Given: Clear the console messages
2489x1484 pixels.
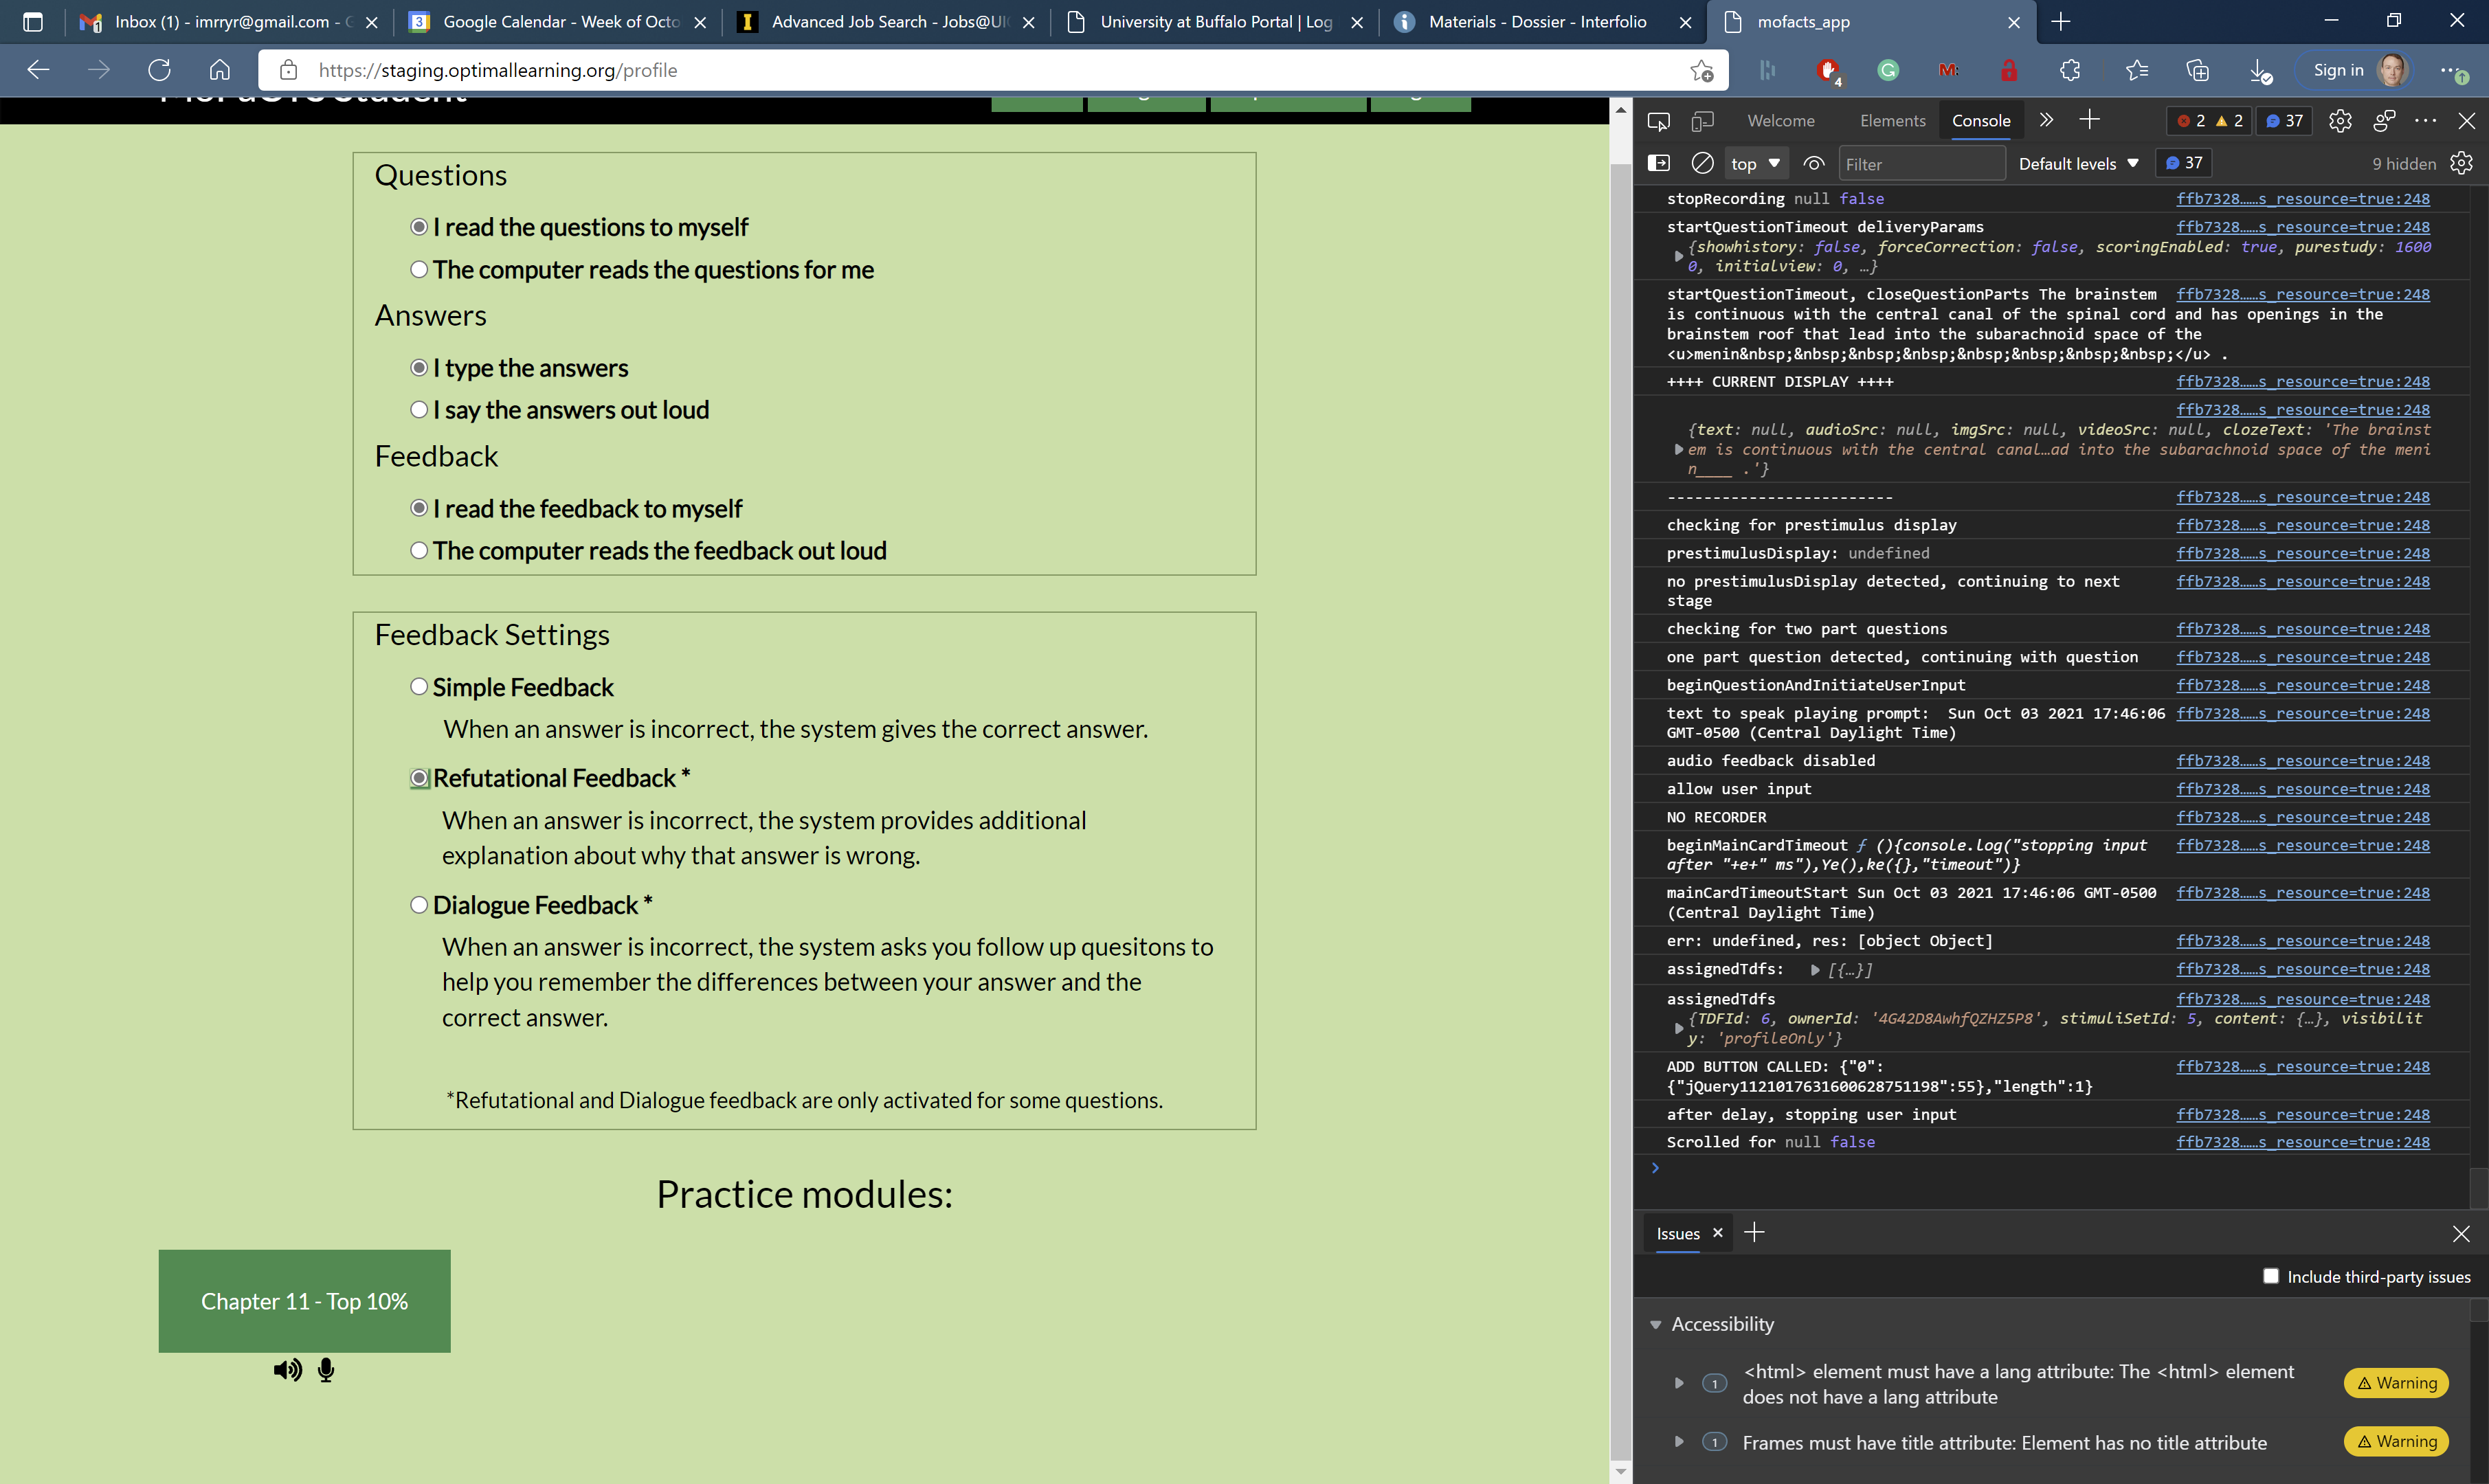Looking at the screenshot, I should [1701, 162].
